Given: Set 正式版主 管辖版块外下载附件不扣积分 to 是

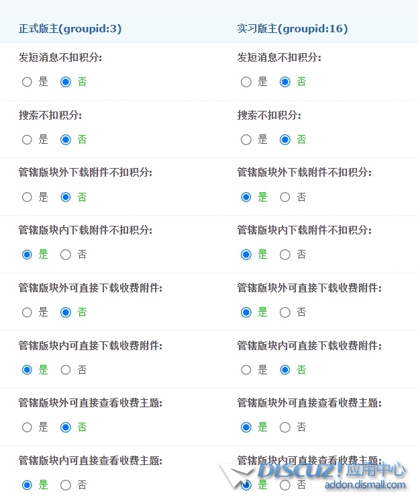Looking at the screenshot, I should click(x=27, y=198).
